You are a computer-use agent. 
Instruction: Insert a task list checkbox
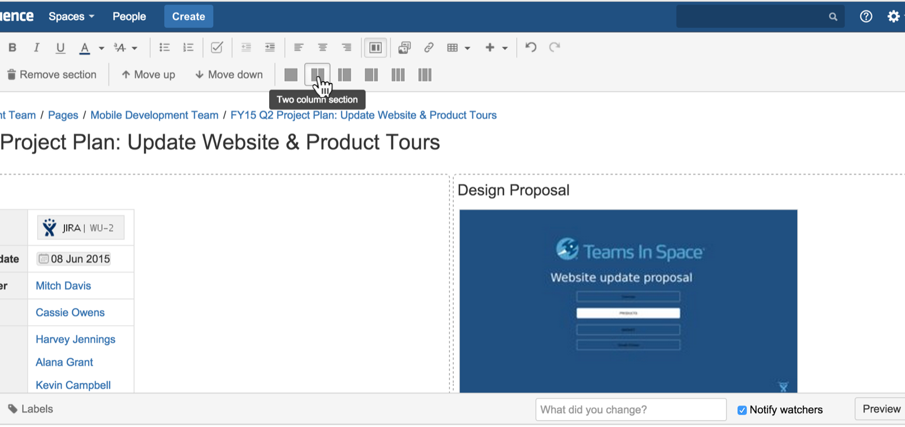coord(217,47)
